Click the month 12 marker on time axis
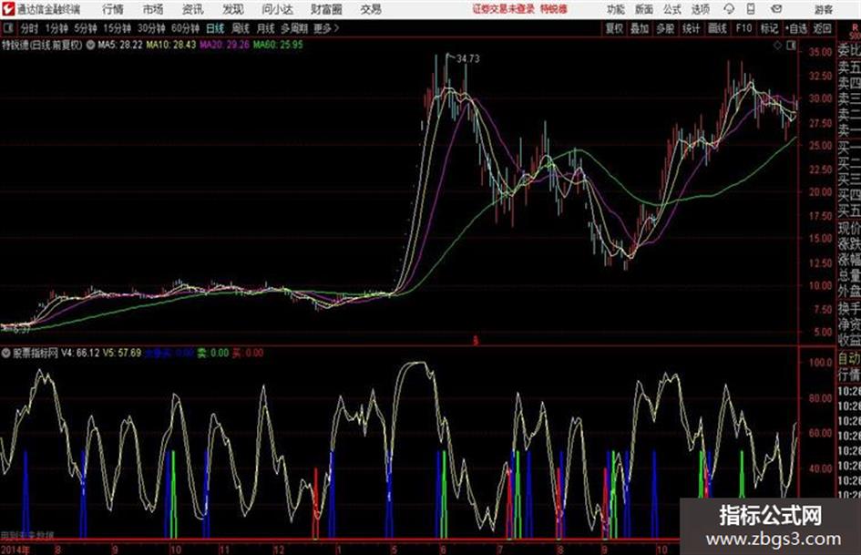The height and width of the screenshot is (555, 861). (x=279, y=549)
